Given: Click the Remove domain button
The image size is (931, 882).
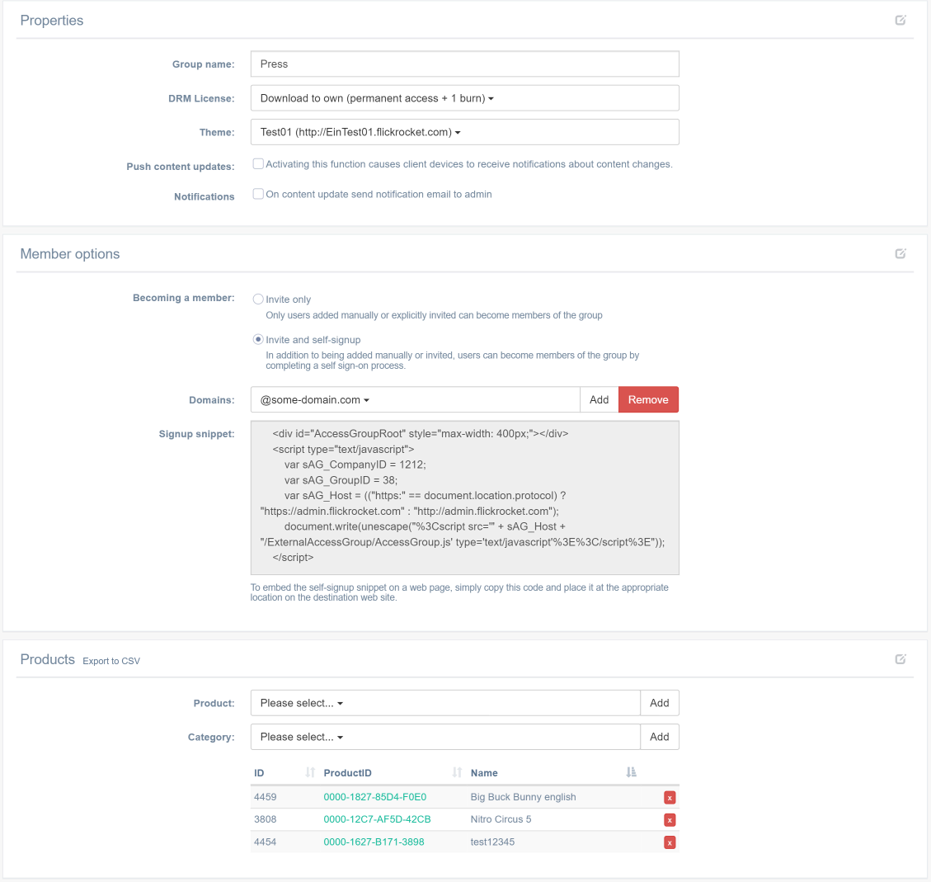Looking at the screenshot, I should pyautogui.click(x=648, y=400).
